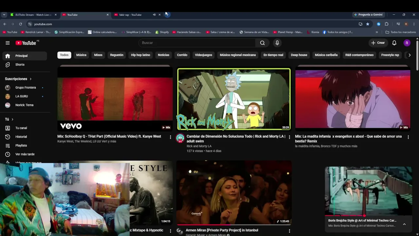
Task: Start voice search with the microphone icon
Action: (277, 43)
